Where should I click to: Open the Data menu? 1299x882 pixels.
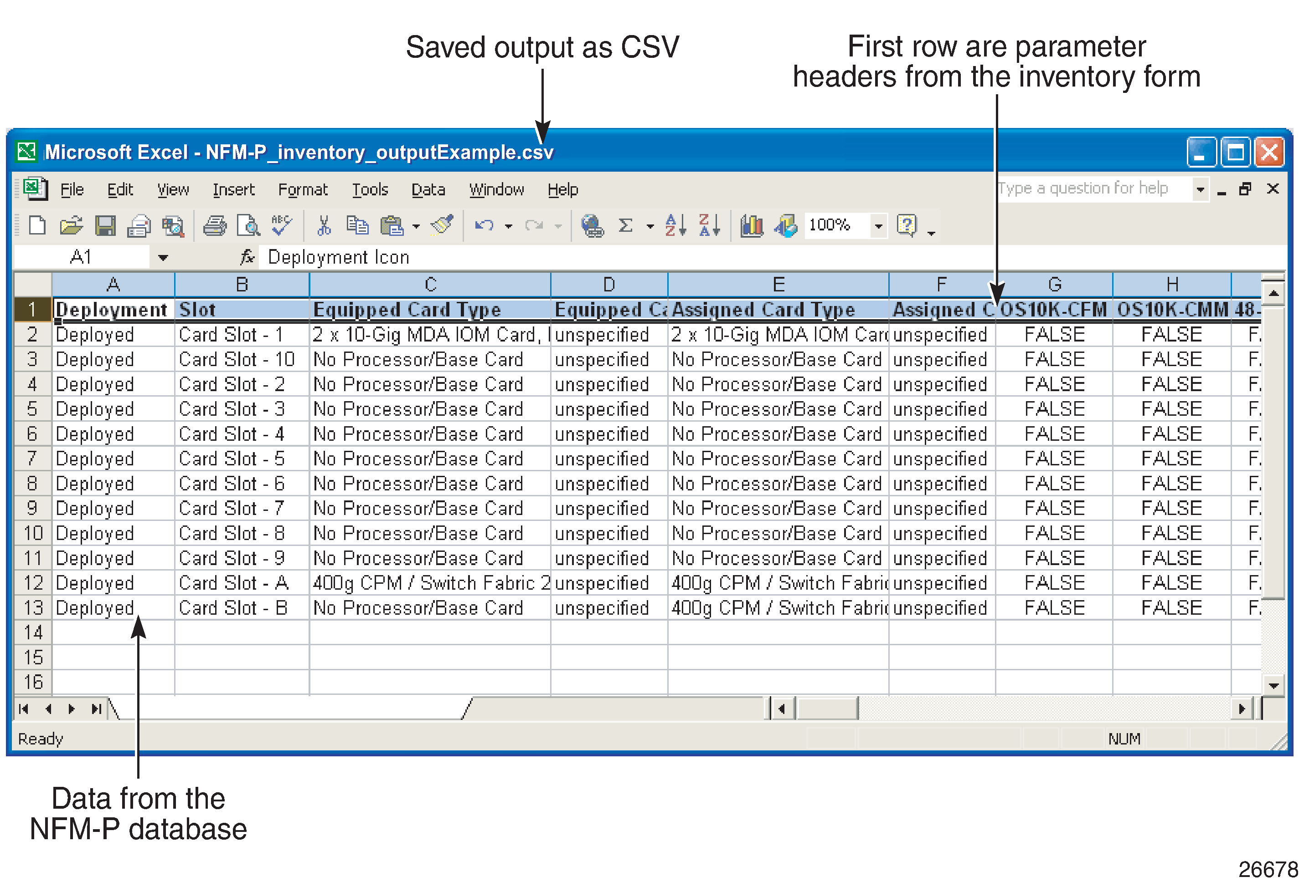tap(427, 190)
